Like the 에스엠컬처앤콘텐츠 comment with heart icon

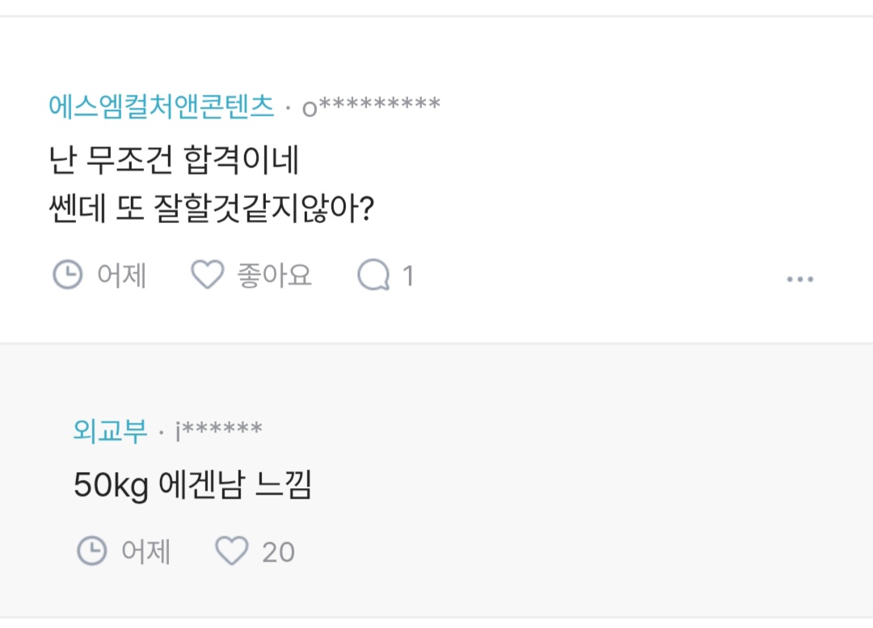pos(207,276)
